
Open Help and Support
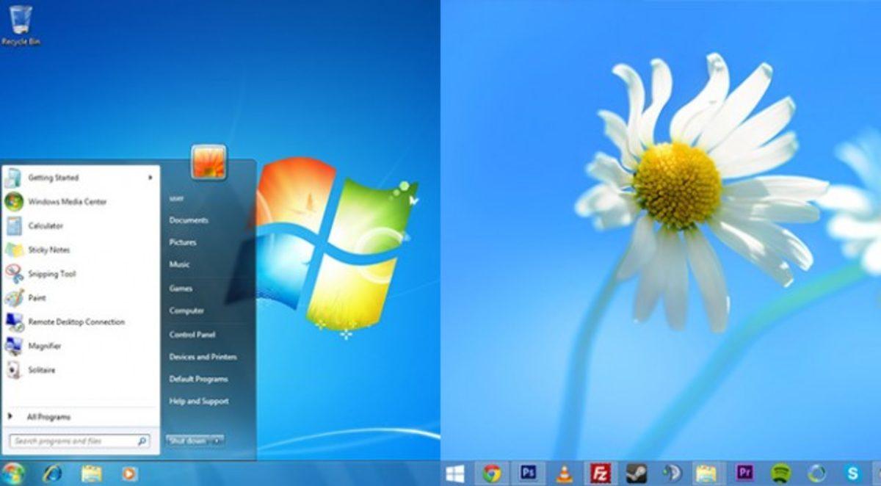pos(200,402)
